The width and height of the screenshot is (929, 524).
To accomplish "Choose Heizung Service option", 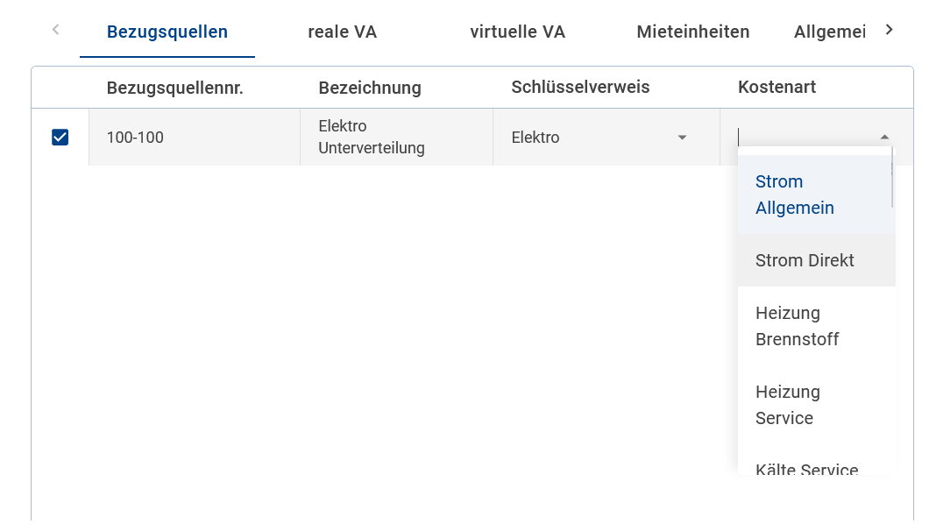I will [787, 405].
